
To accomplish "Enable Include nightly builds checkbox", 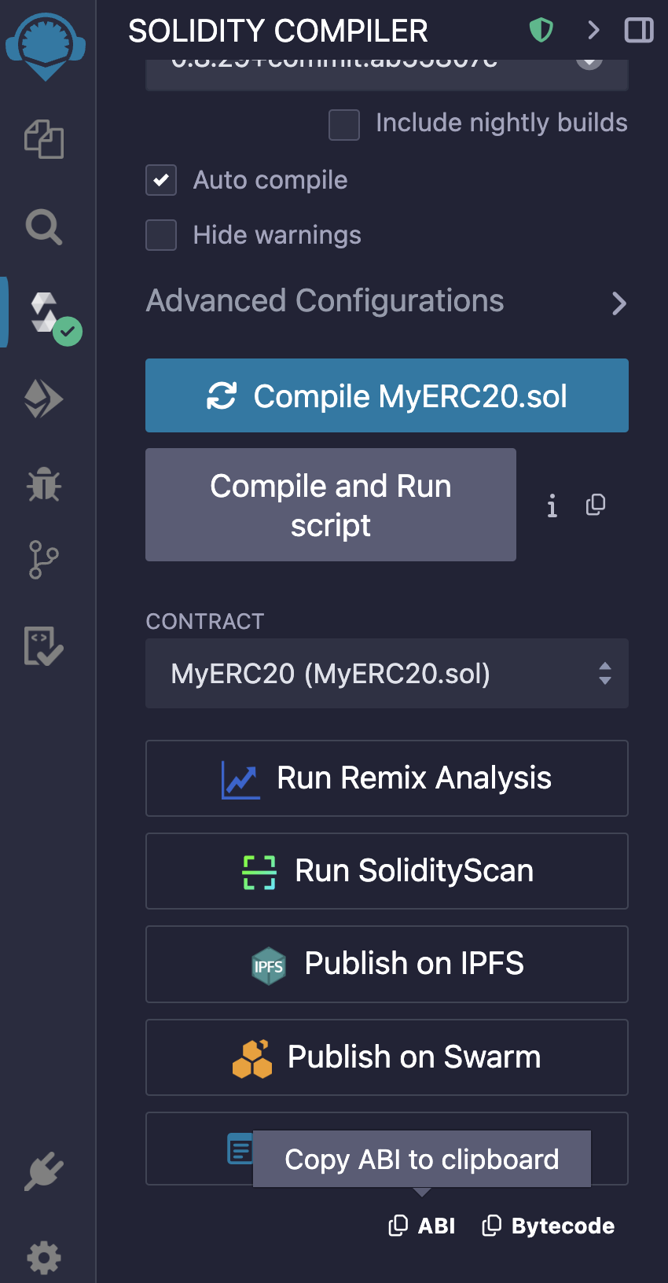I will tap(344, 124).
